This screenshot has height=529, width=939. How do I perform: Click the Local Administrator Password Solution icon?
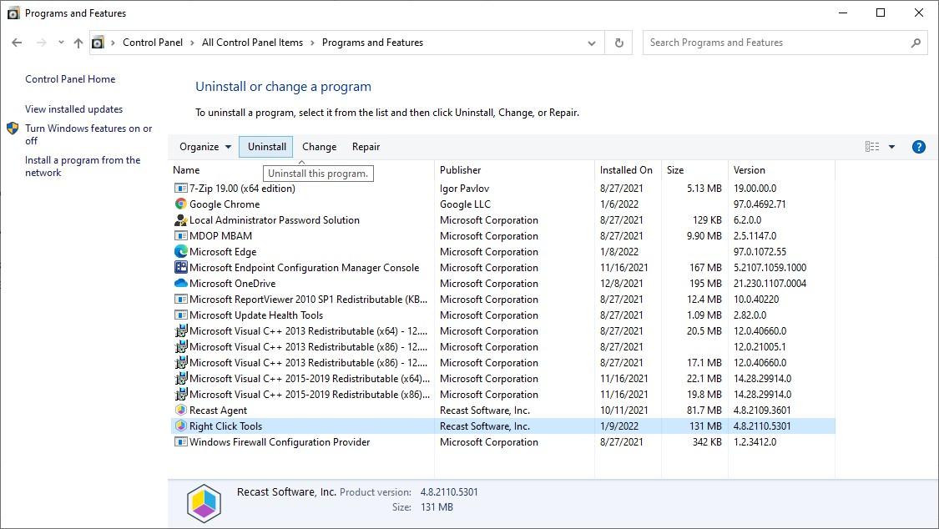tap(181, 219)
